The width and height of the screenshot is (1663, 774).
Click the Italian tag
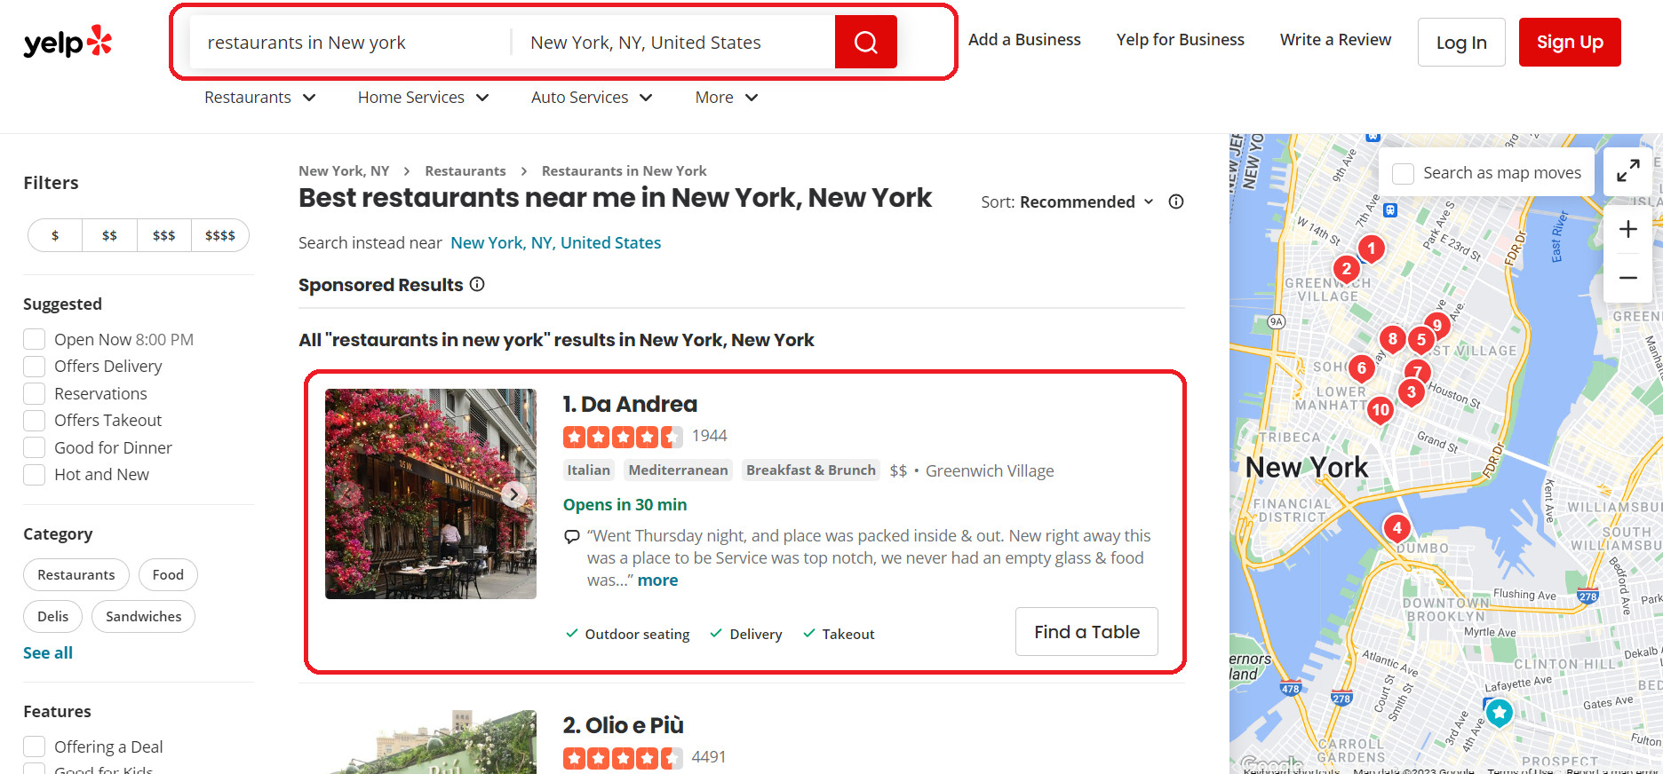(589, 470)
